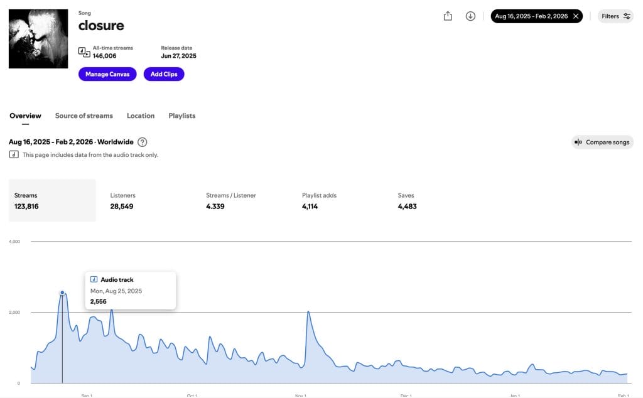
Task: Click the Compare songs button
Action: 602,143
